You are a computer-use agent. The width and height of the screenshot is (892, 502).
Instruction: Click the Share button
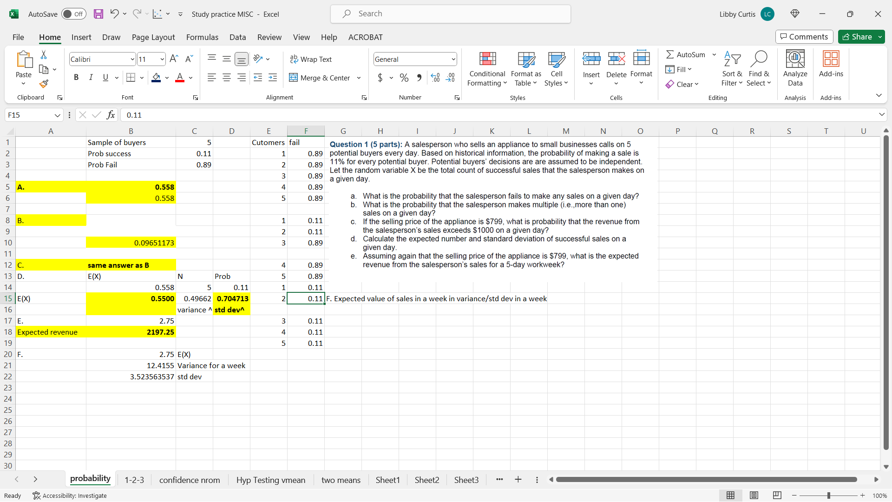point(857,37)
